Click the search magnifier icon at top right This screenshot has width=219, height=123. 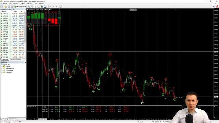tap(214, 6)
